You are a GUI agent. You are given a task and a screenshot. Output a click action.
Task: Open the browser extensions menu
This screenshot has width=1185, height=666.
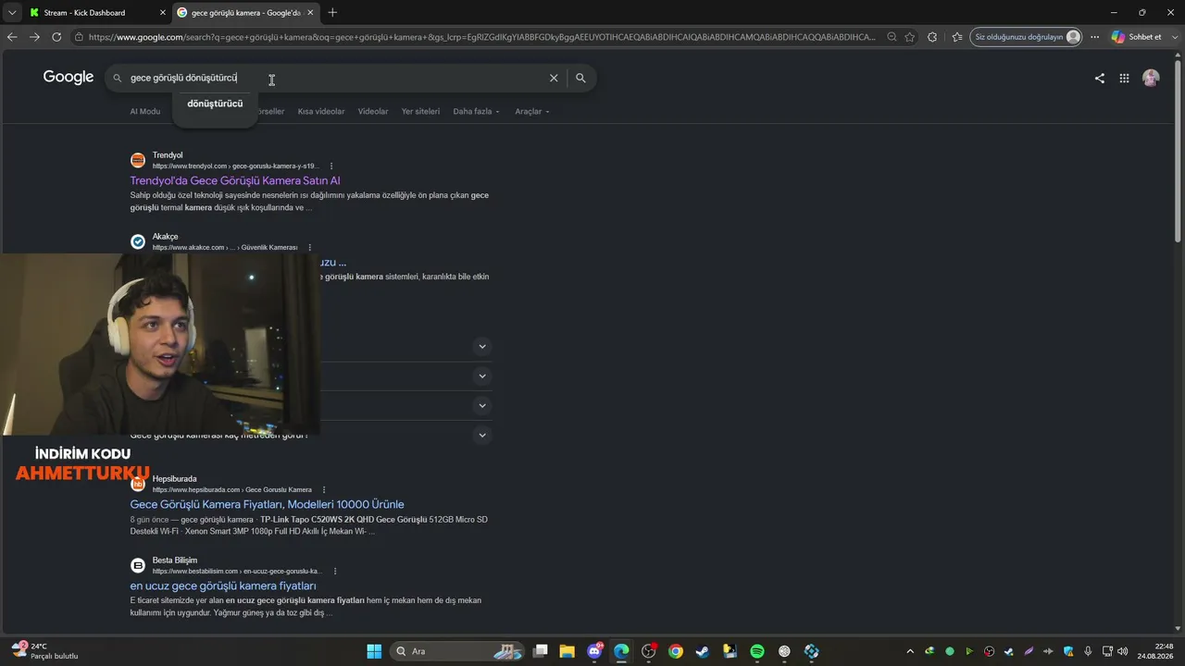(932, 37)
